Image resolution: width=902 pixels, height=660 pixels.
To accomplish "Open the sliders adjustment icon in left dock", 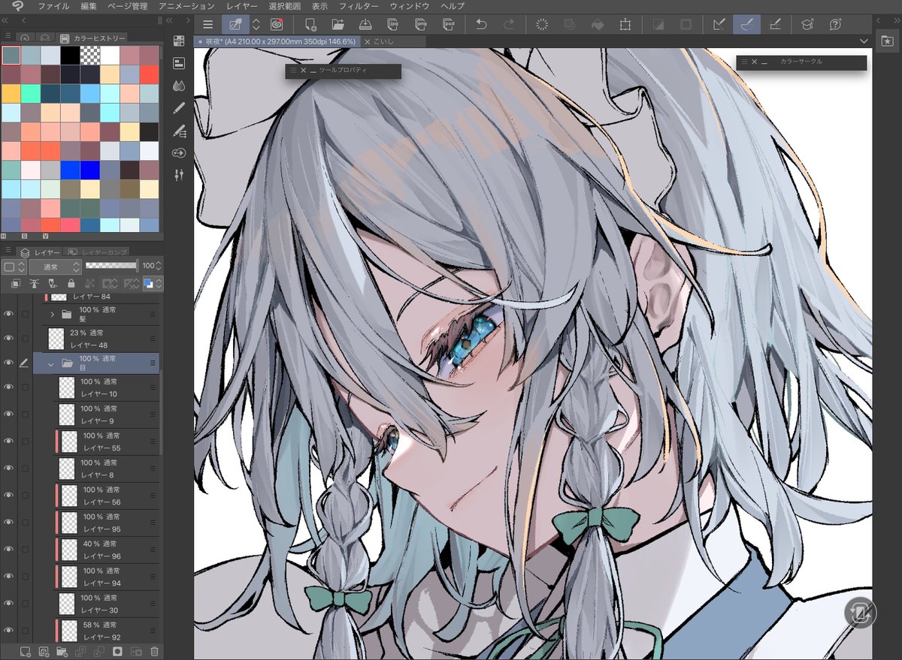I will pyautogui.click(x=179, y=175).
